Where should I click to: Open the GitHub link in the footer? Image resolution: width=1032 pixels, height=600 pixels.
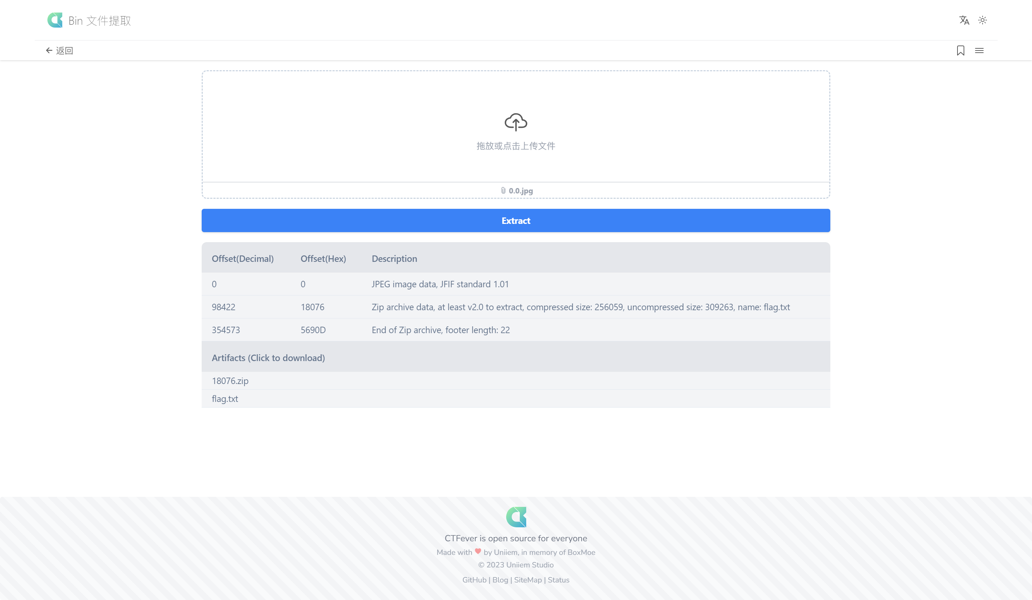pos(474,580)
